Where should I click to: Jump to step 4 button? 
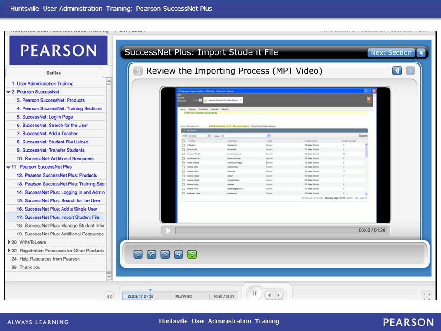[x=178, y=254]
